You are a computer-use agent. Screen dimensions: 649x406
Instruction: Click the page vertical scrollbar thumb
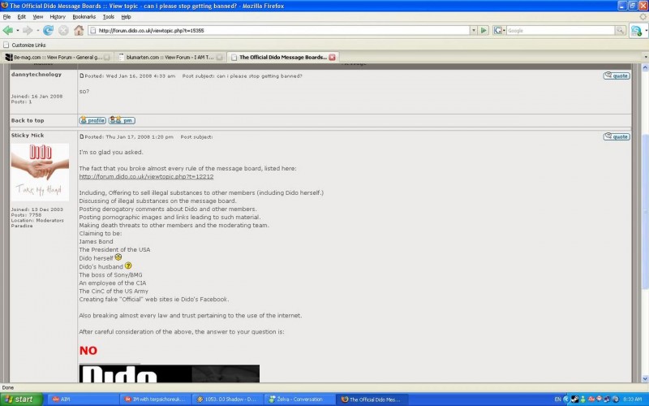[645, 212]
